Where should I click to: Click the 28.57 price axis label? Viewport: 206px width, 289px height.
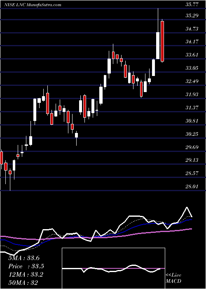tap(192, 173)
